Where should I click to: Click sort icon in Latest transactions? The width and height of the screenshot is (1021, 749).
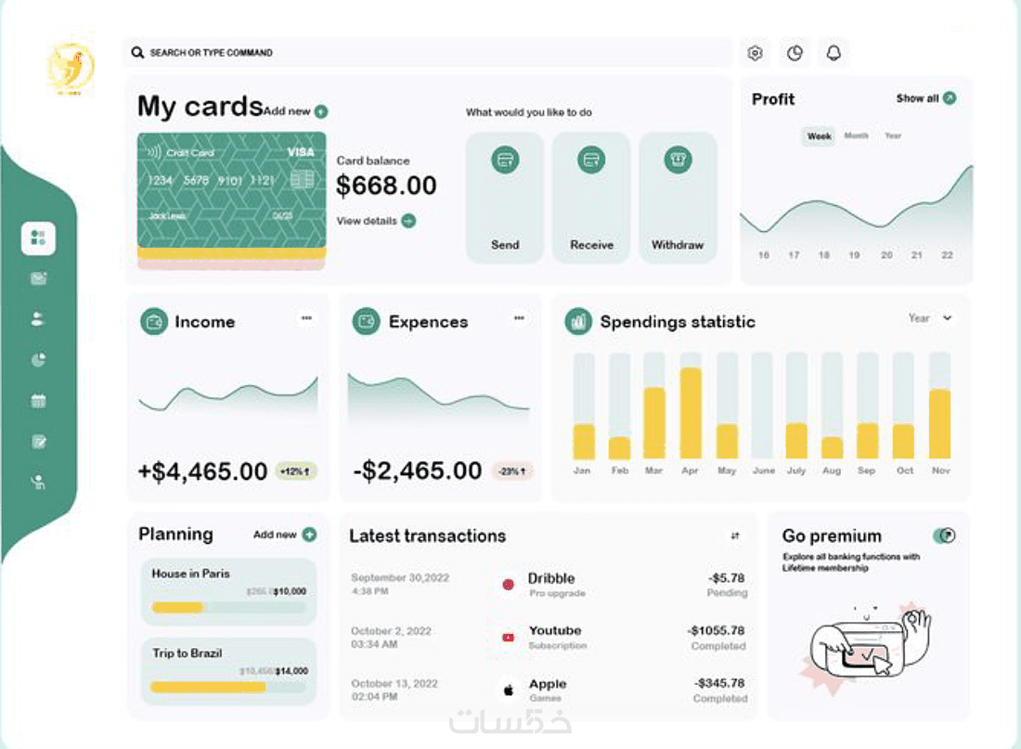coord(734,536)
